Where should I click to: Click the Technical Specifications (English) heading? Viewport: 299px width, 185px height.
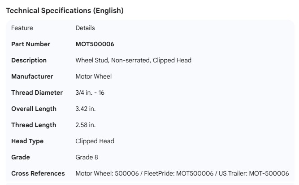point(65,11)
